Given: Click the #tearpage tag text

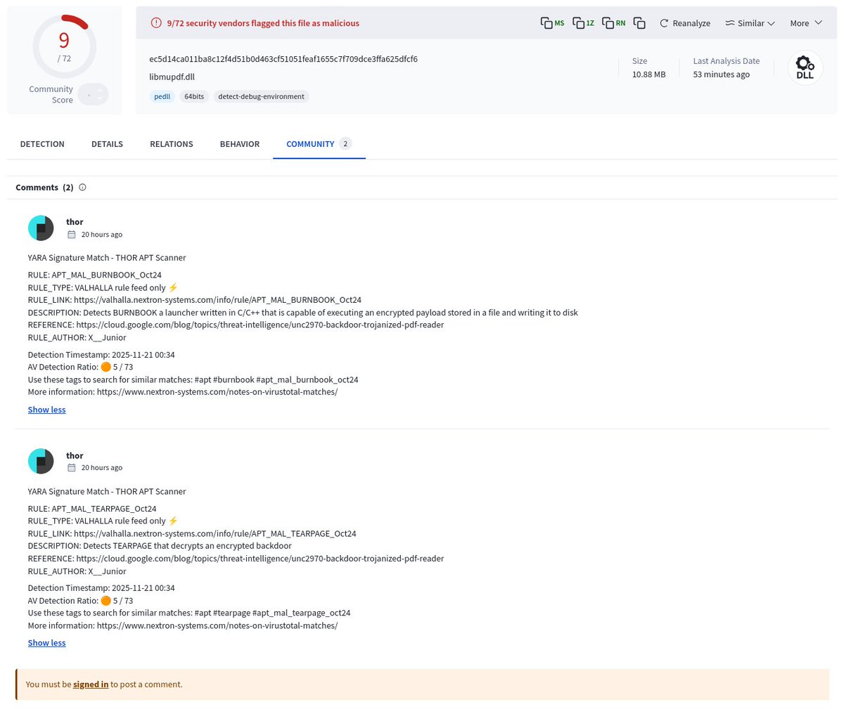Looking at the screenshot, I should (231, 613).
